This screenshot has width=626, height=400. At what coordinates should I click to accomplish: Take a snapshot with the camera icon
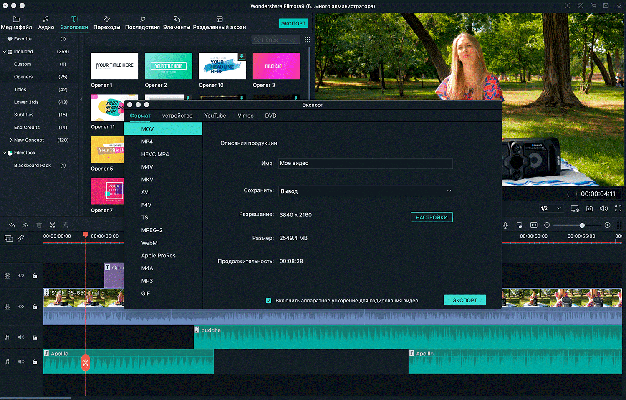pyautogui.click(x=589, y=209)
